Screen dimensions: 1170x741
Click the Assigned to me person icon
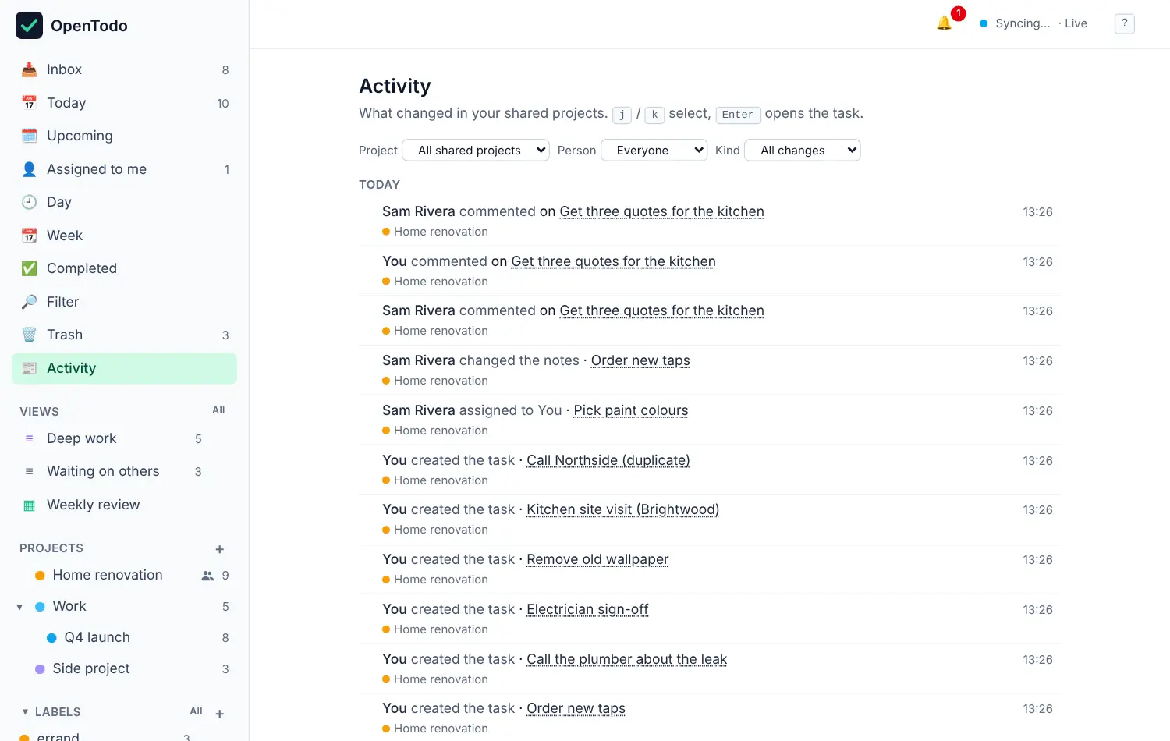pos(29,169)
